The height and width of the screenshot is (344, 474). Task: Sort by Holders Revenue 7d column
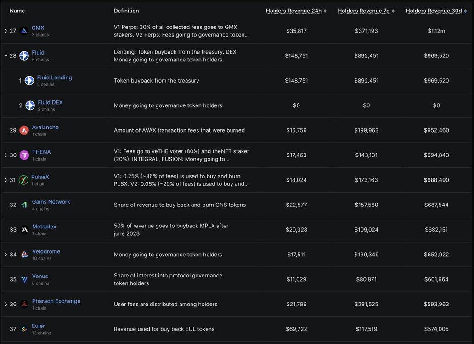click(366, 11)
